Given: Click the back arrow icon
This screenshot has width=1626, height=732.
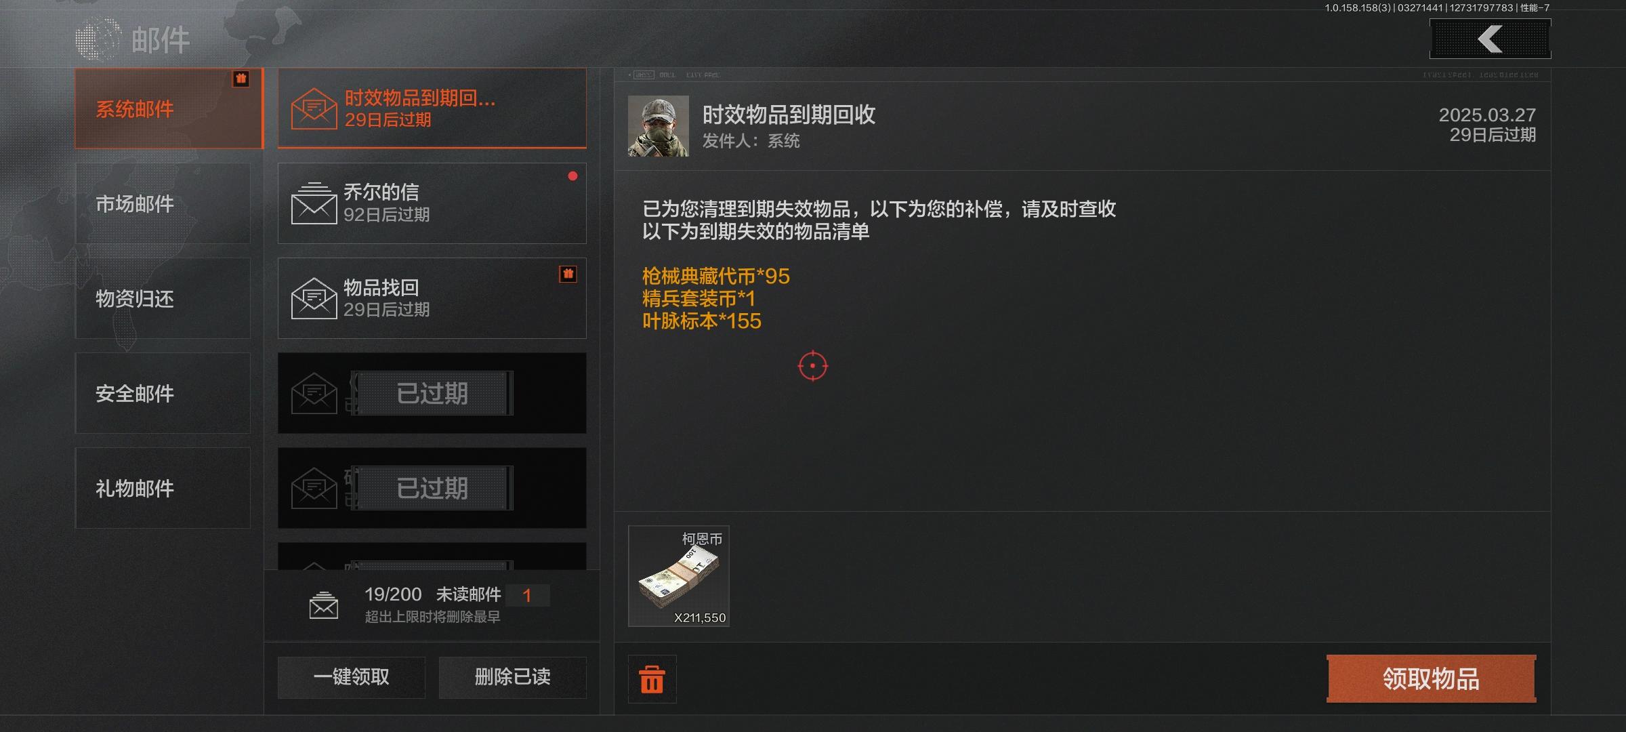Looking at the screenshot, I should [x=1490, y=39].
